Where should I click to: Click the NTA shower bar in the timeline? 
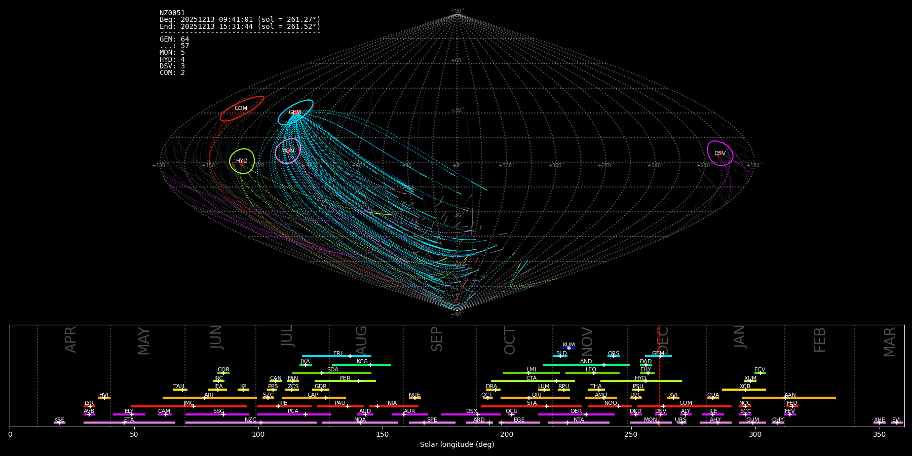tap(579, 423)
